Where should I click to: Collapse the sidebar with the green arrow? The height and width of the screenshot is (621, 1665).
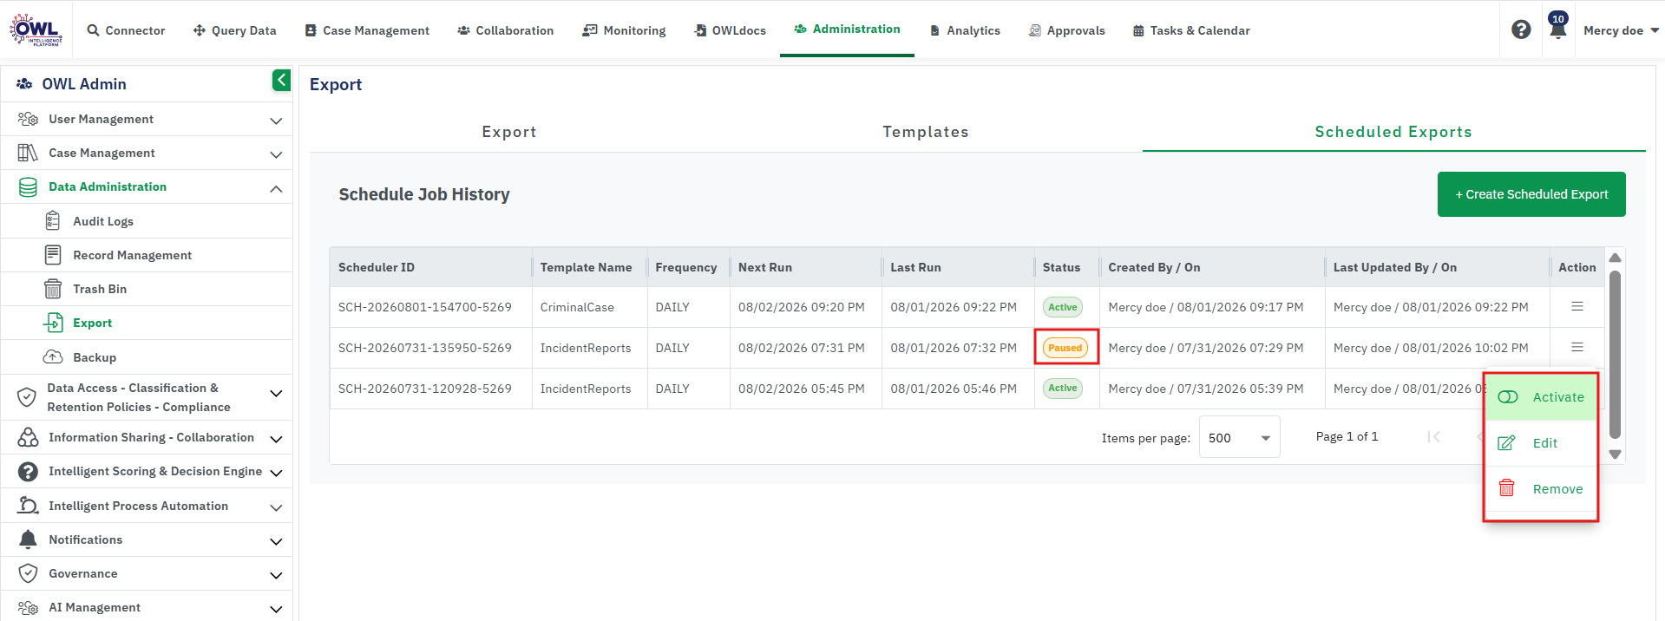(x=281, y=80)
